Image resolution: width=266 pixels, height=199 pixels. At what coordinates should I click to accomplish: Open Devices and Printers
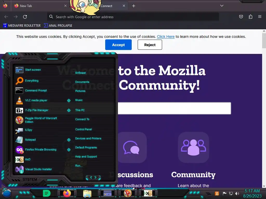[88, 138]
